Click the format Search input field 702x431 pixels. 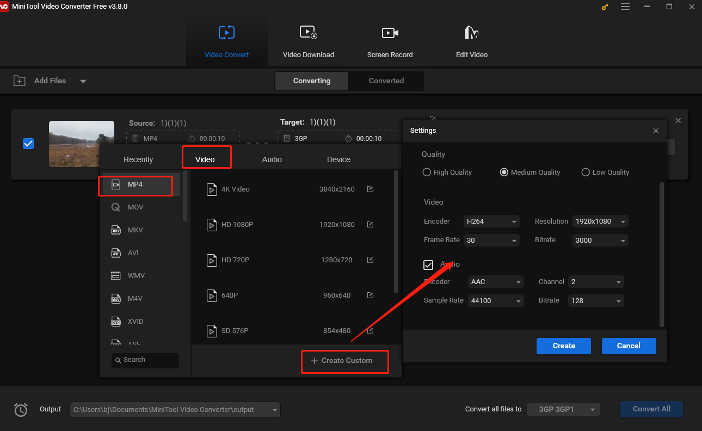[x=145, y=360]
